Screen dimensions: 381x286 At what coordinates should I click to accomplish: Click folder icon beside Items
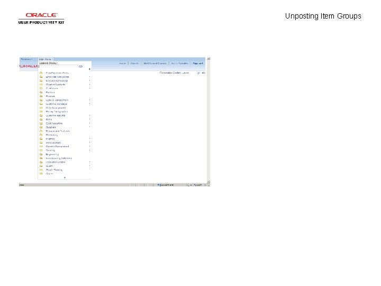tap(41, 119)
